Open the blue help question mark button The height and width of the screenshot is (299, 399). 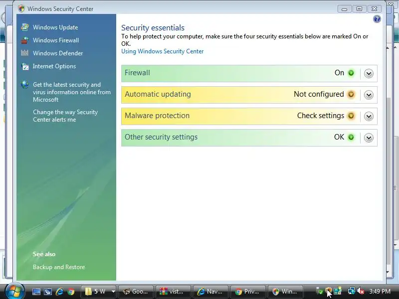377,19
